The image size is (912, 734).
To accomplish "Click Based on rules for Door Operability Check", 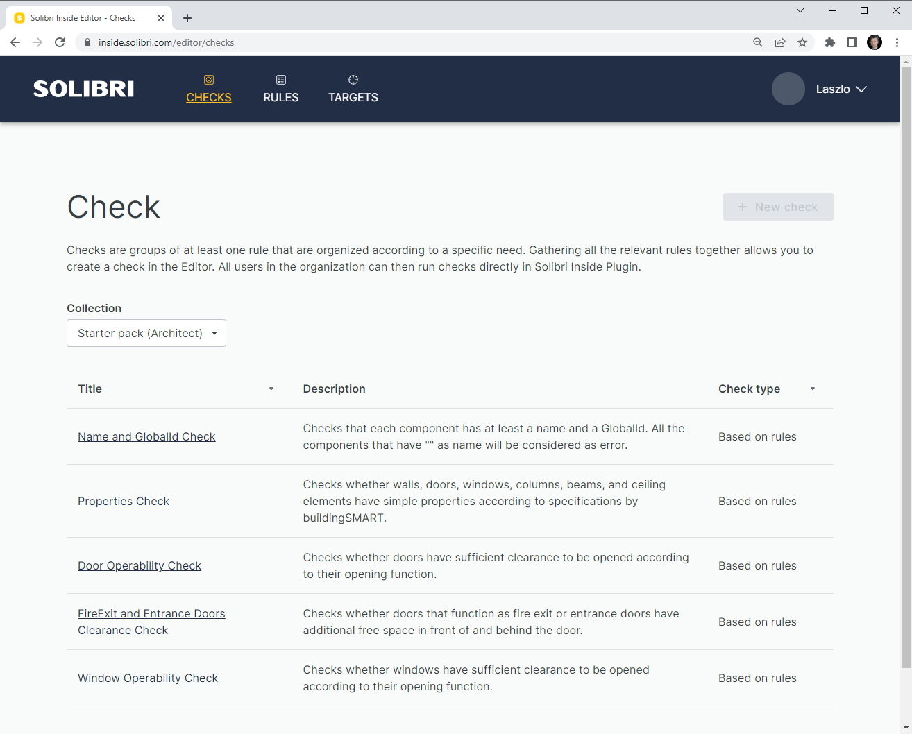I will point(757,565).
